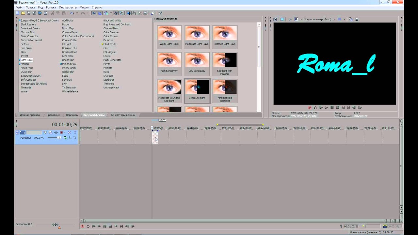Toggle Automatic crossfades toolbar button
418x235 pixels.
(x=100, y=13)
